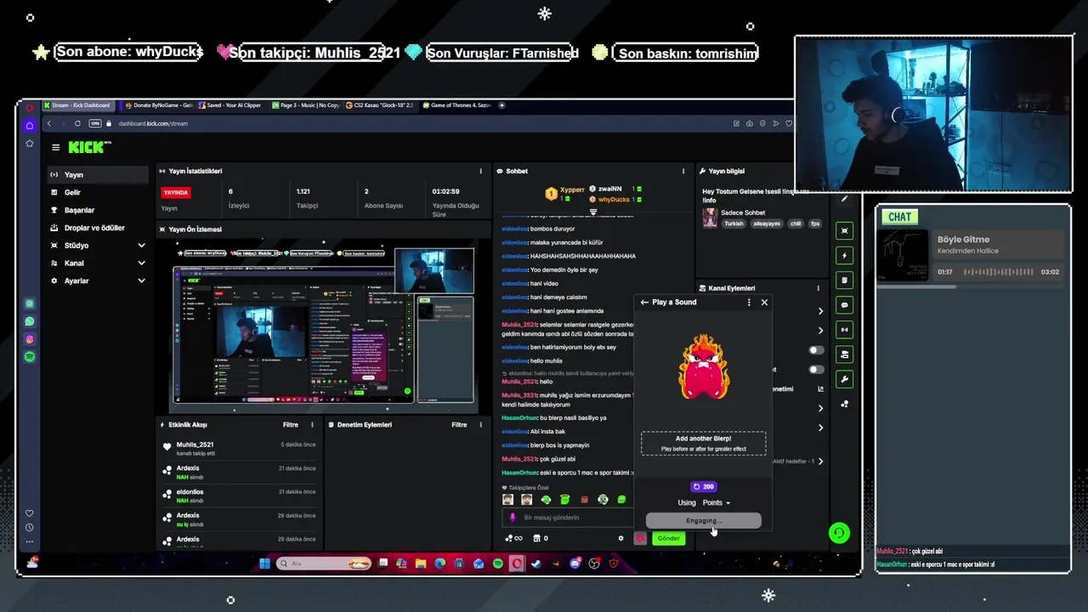Switch to Saved - Your AI Clipper tab
The width and height of the screenshot is (1088, 612).
[231, 105]
